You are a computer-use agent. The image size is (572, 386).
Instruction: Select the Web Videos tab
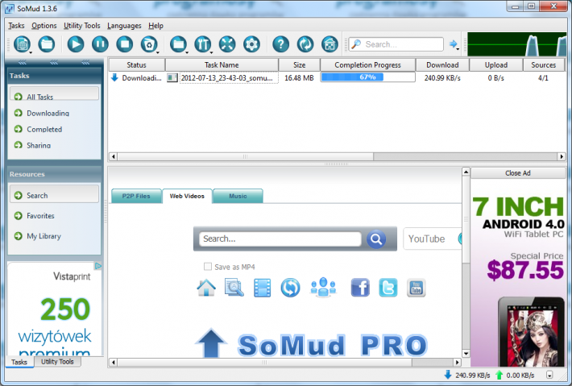coord(187,196)
